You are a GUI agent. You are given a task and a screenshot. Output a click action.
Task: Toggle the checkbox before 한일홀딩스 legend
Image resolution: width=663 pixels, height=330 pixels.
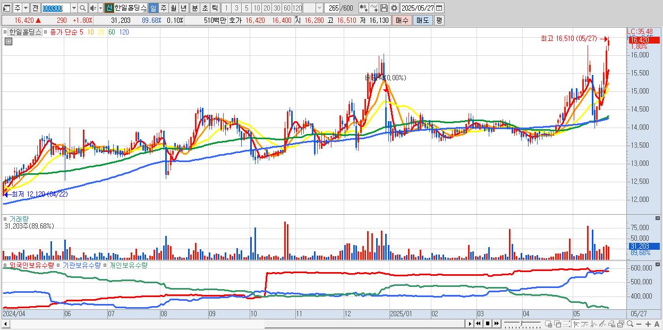(5, 32)
